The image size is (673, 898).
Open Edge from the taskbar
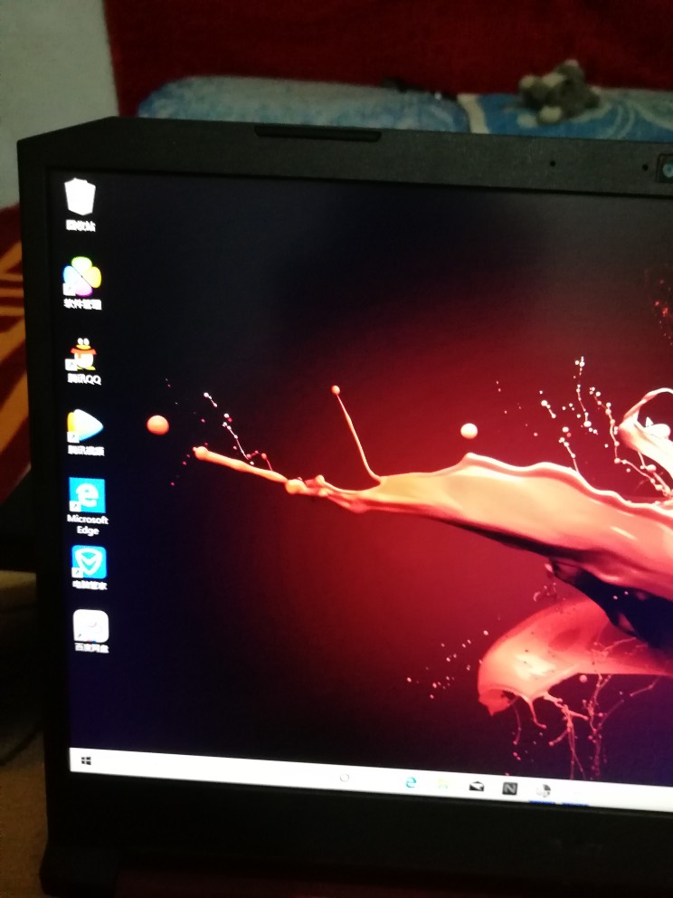[411, 783]
